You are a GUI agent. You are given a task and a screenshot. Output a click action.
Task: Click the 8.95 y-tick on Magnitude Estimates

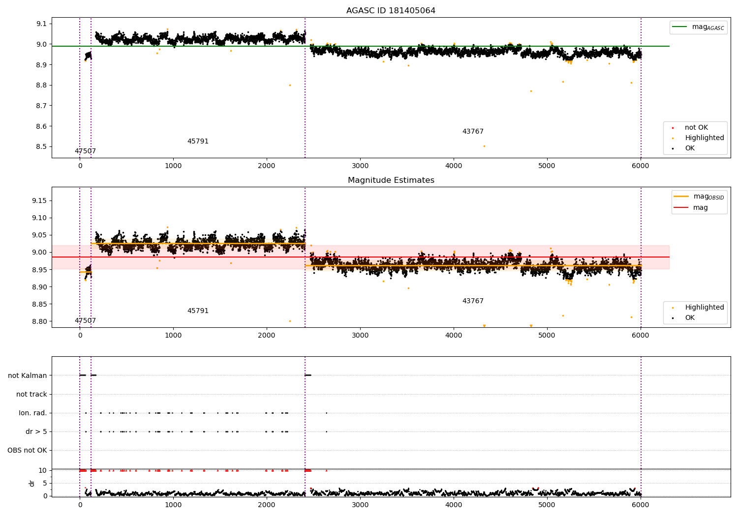pyautogui.click(x=39, y=269)
